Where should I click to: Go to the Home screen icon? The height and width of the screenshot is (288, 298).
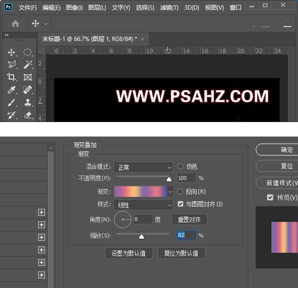(x=15, y=24)
